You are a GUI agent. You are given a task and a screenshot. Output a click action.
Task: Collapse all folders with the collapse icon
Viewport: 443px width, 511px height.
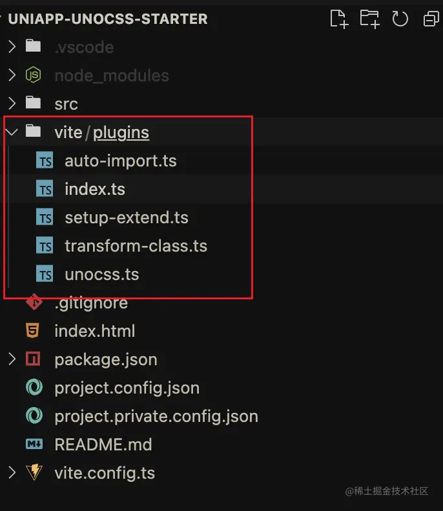pos(431,19)
